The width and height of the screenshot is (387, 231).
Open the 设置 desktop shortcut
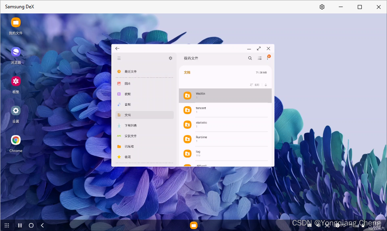tap(15, 114)
